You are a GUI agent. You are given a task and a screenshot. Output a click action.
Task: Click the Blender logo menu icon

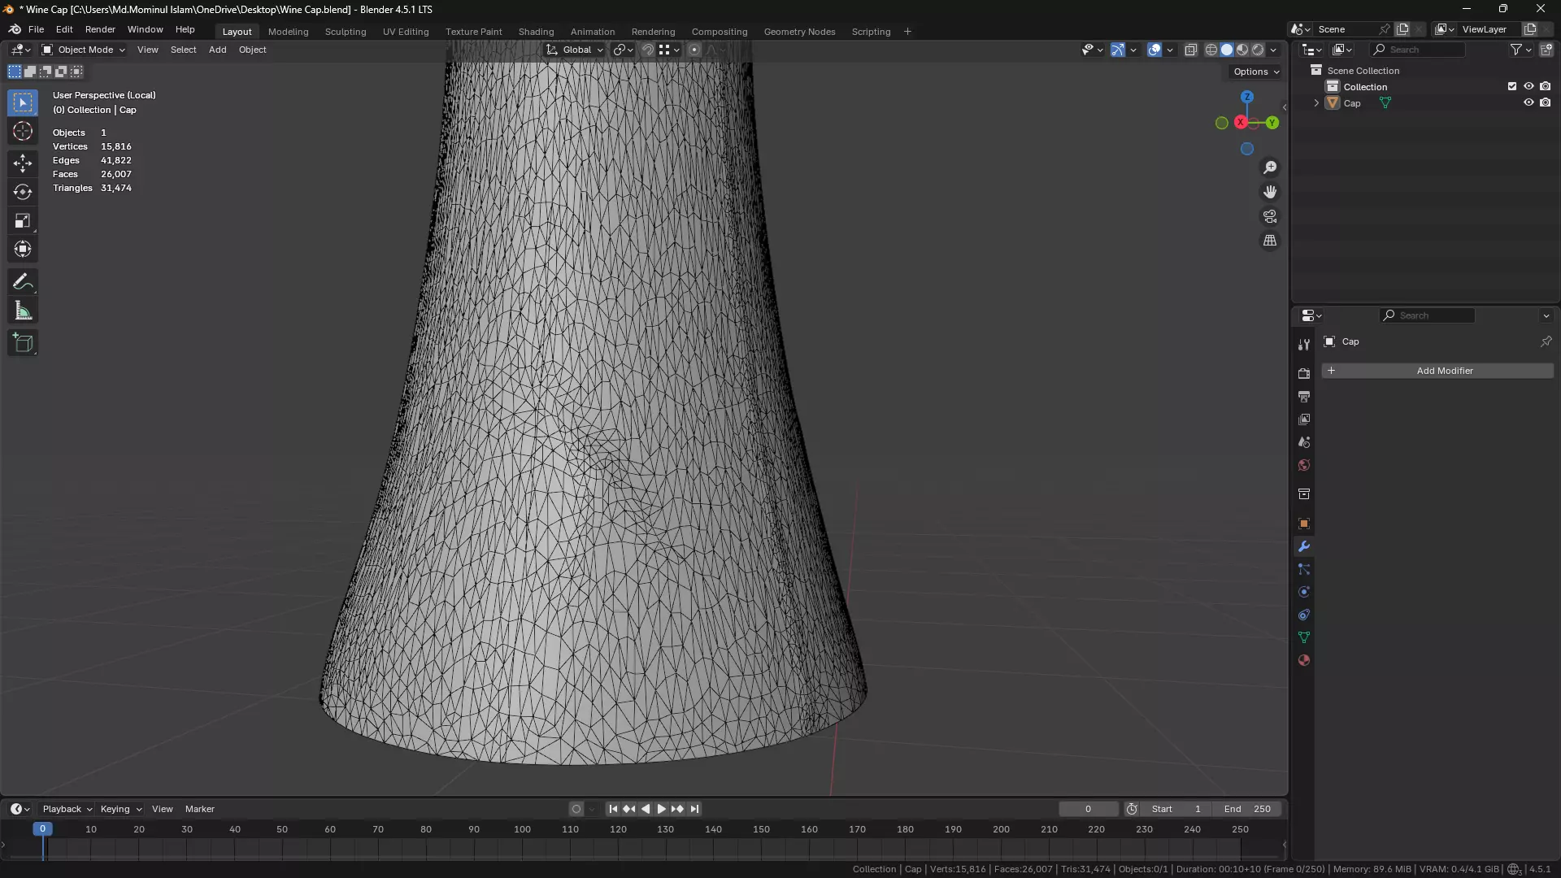tap(15, 29)
